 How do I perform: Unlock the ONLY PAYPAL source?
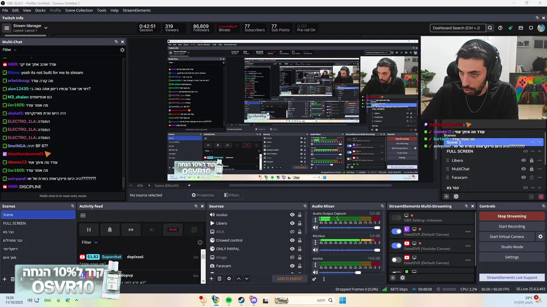tap(300, 249)
